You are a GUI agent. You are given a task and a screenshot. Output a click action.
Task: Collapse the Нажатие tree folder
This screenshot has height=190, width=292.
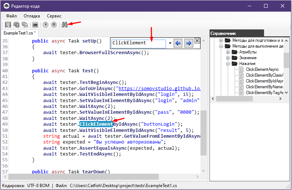click(x=228, y=64)
